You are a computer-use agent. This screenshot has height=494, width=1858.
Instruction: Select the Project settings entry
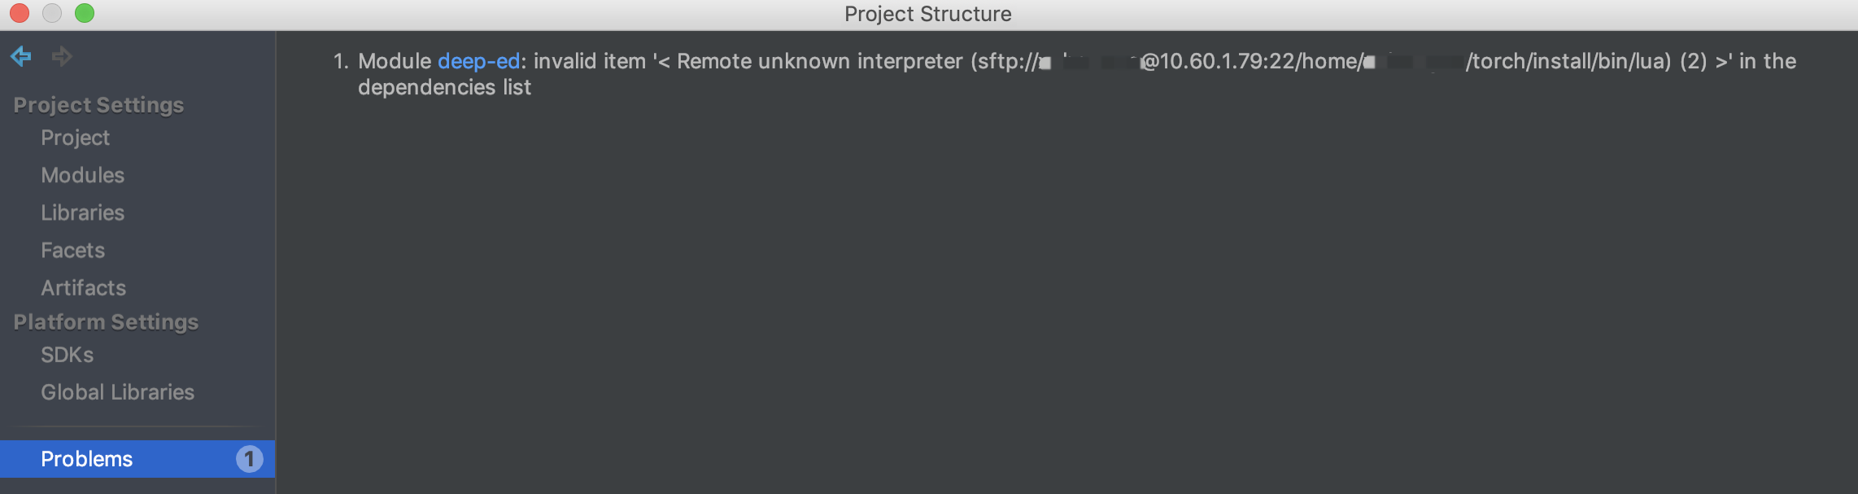75,138
